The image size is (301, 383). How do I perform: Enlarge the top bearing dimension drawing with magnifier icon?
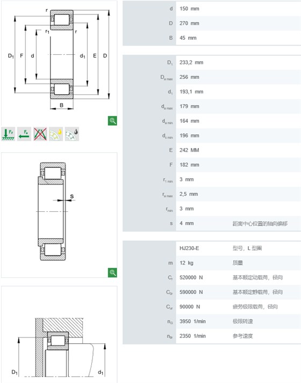click(x=112, y=121)
